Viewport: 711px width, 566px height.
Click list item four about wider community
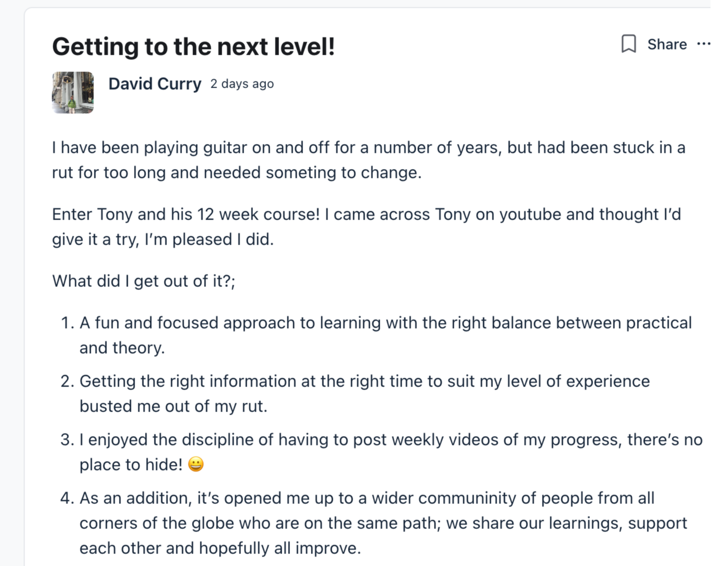(x=366, y=499)
